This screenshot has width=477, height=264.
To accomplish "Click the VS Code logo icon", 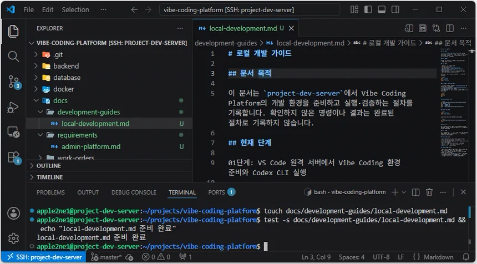I will click(11, 9).
